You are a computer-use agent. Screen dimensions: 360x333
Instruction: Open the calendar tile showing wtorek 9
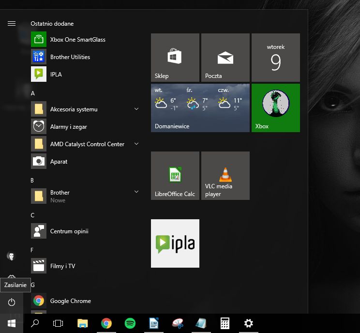tap(275, 58)
